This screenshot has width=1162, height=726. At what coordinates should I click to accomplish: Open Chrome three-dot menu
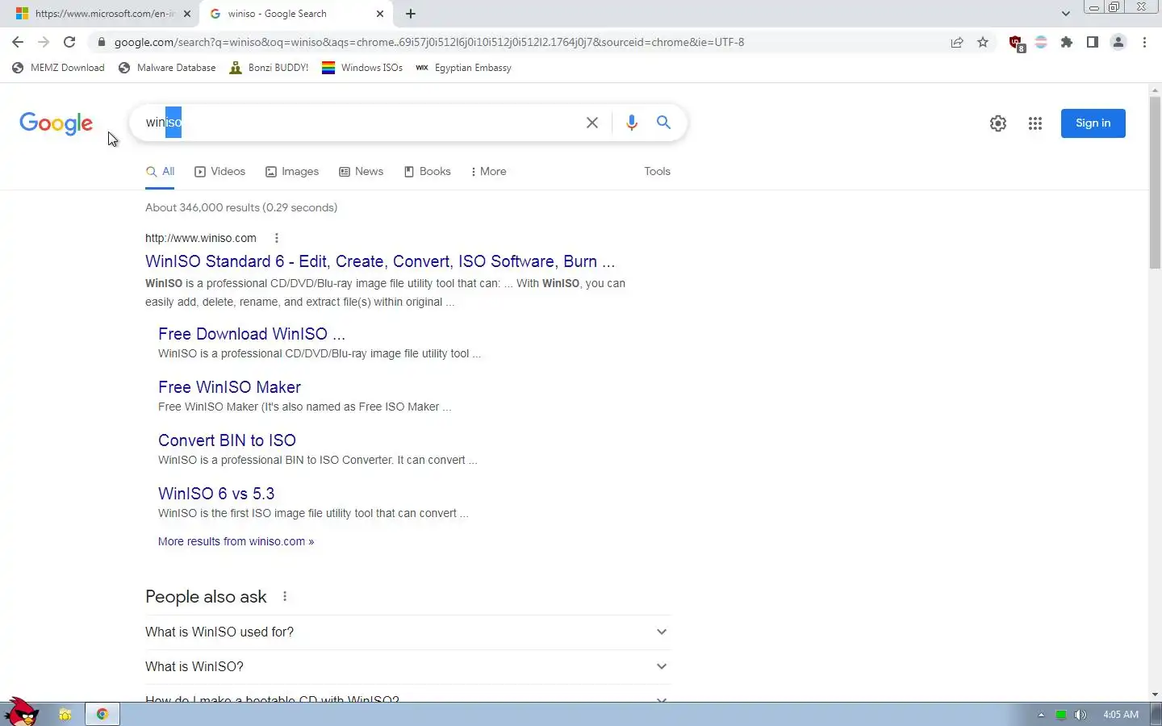coord(1144,42)
